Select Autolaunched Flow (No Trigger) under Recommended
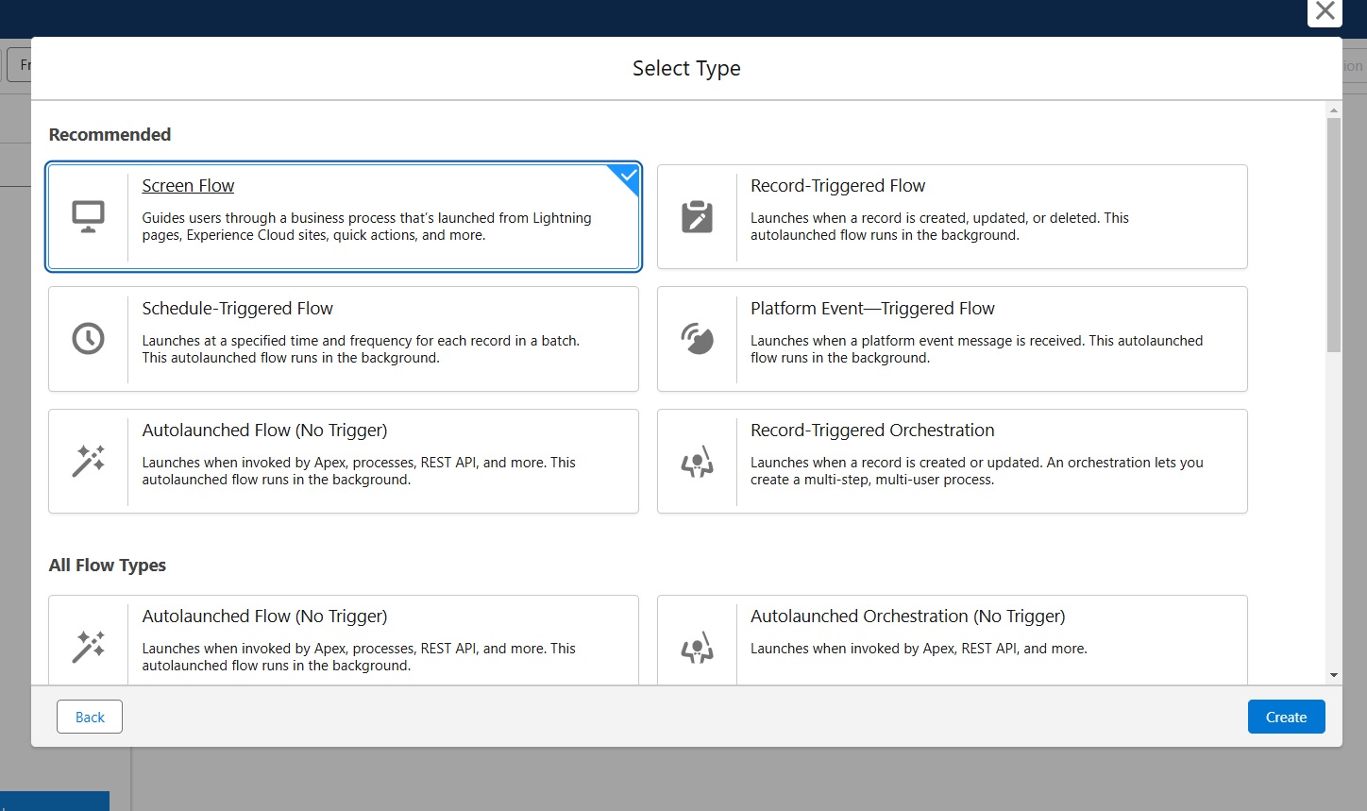This screenshot has height=811, width=1367. pos(343,461)
